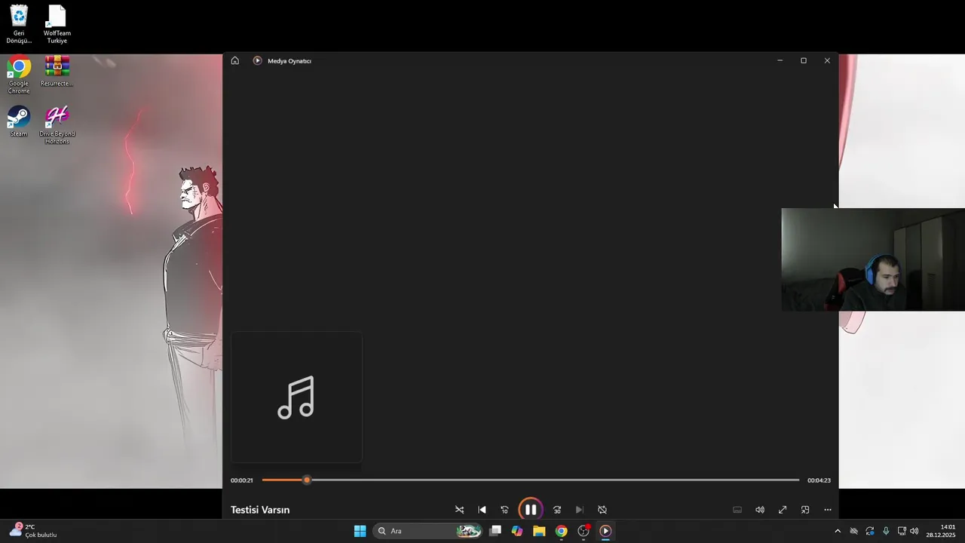Click sync update tray icon
This screenshot has height=543, width=965.
[870, 531]
